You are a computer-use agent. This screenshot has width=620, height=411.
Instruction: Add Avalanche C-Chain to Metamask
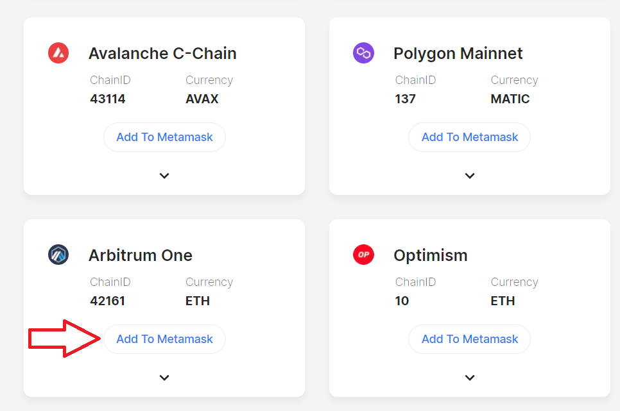[164, 137]
